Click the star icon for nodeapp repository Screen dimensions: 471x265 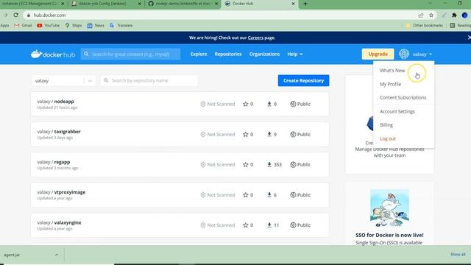245,104
